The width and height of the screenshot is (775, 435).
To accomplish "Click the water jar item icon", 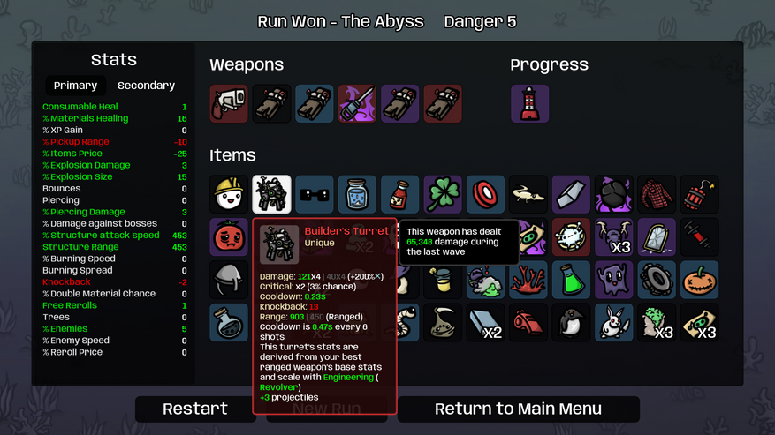I will 357,194.
